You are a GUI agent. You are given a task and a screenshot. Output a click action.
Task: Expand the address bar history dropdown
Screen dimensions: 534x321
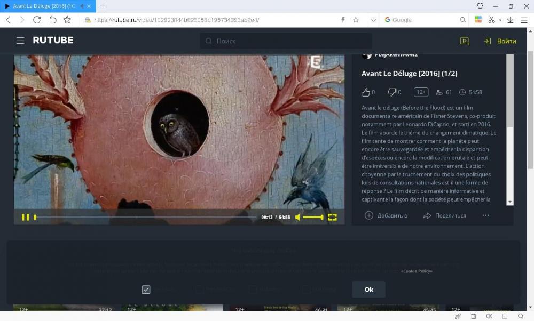(x=373, y=20)
